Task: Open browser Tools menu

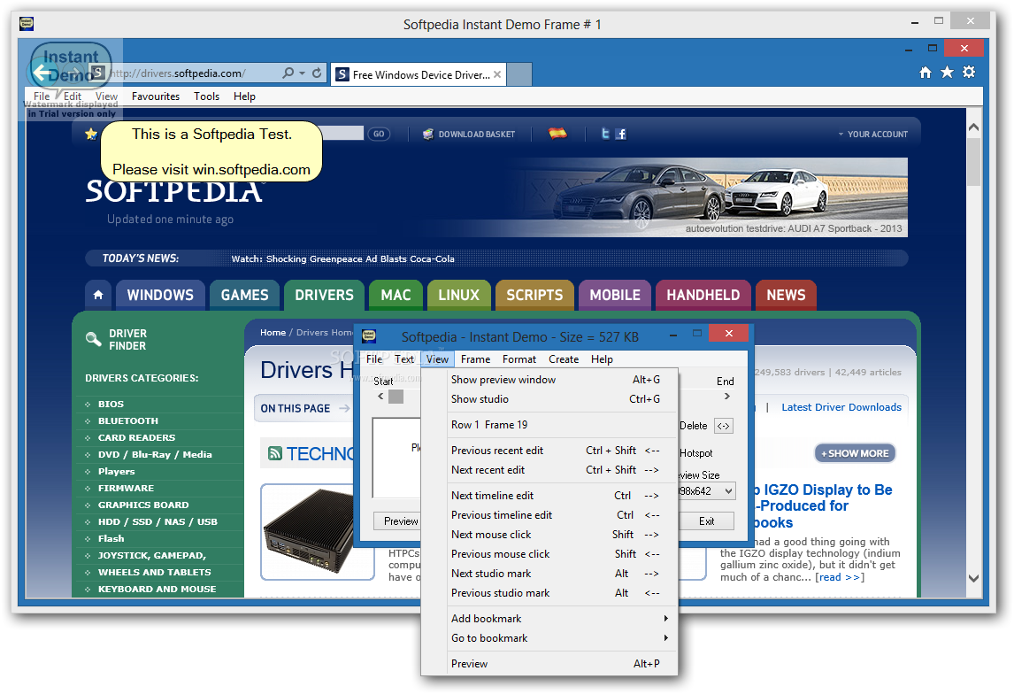Action: (206, 96)
